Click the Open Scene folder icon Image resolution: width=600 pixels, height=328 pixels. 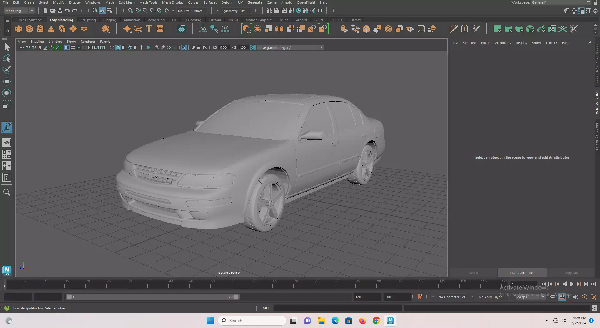pyautogui.click(x=53, y=11)
